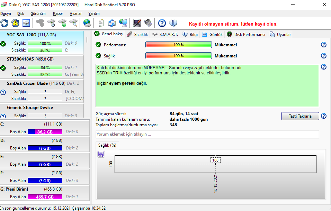Click the globe with disk toolbar icon
Image resolution: width=331 pixels, height=211 pixels.
(x=87, y=23)
